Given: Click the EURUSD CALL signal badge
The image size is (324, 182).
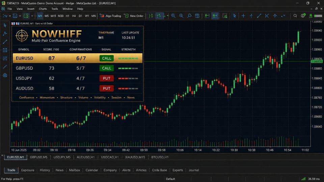Looking at the screenshot, I should click(107, 58).
